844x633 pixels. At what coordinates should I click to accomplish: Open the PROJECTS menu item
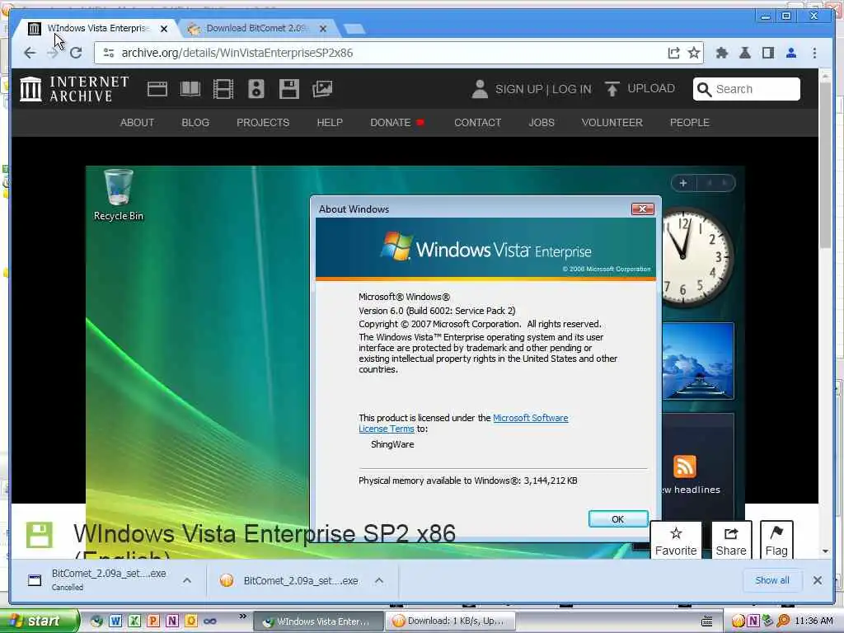tap(263, 123)
